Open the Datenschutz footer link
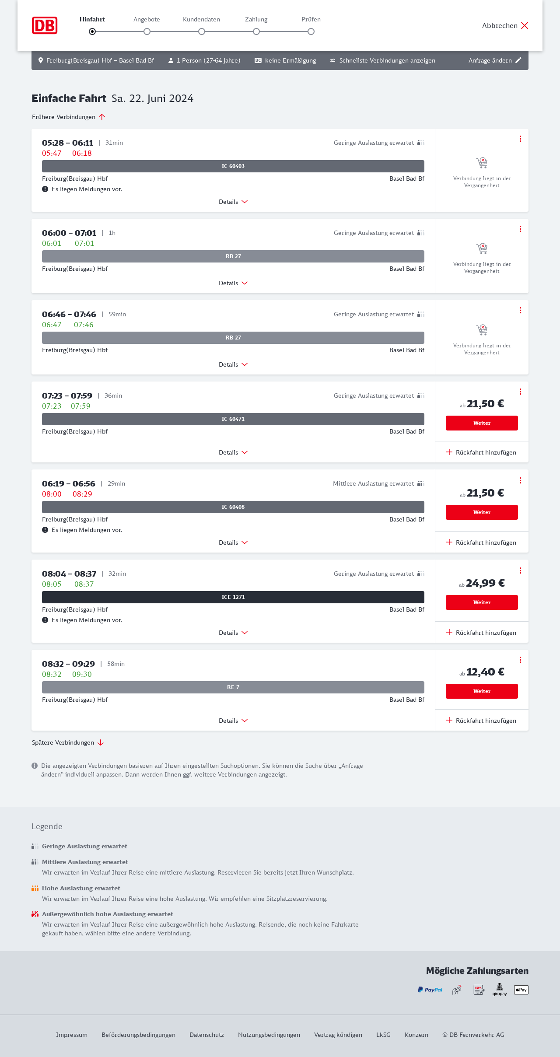This screenshot has height=1057, width=560. [x=206, y=1035]
